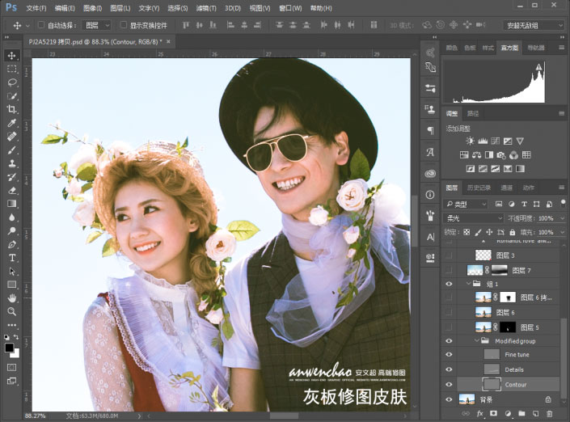
Task: Show the 图层 6 layer
Action: tap(449, 312)
